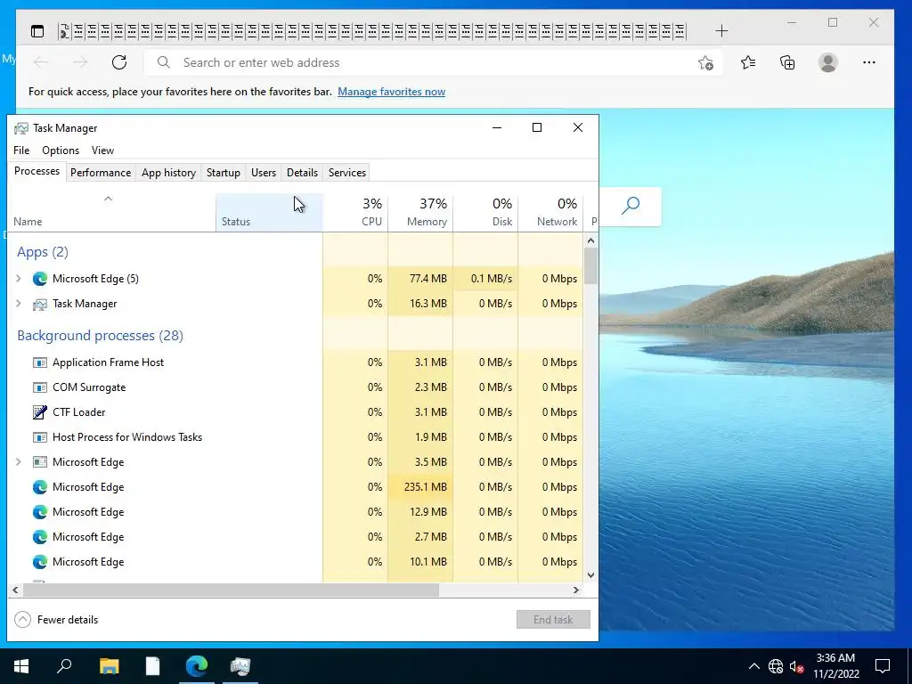This screenshot has height=684, width=912.
Task: Click the End task button
Action: [x=553, y=620]
